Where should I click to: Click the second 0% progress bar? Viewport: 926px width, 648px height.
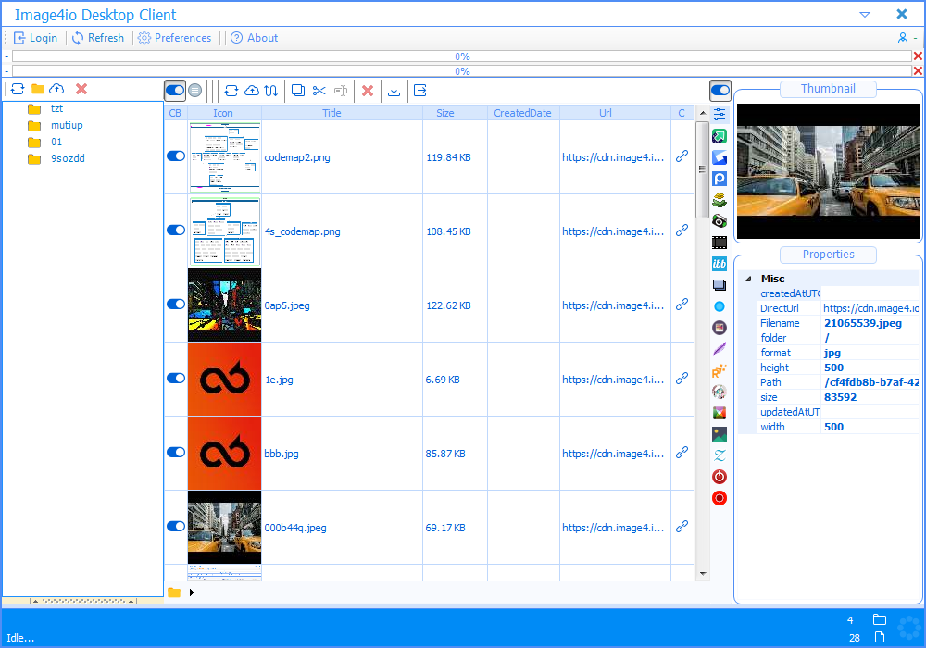click(462, 71)
